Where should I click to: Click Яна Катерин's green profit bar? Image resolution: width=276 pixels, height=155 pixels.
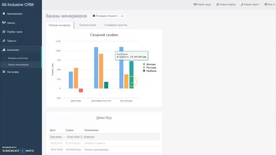(x=132, y=74)
